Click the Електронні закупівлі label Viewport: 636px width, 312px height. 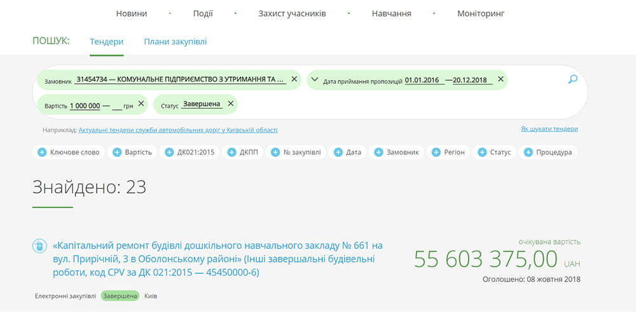66,296
